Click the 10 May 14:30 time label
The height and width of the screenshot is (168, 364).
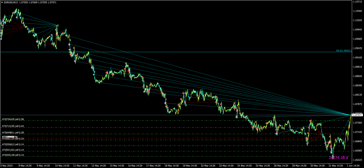pyautogui.click(x=62, y=166)
